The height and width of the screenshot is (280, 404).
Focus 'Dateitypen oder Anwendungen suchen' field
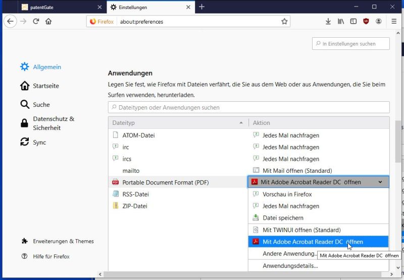click(248, 107)
